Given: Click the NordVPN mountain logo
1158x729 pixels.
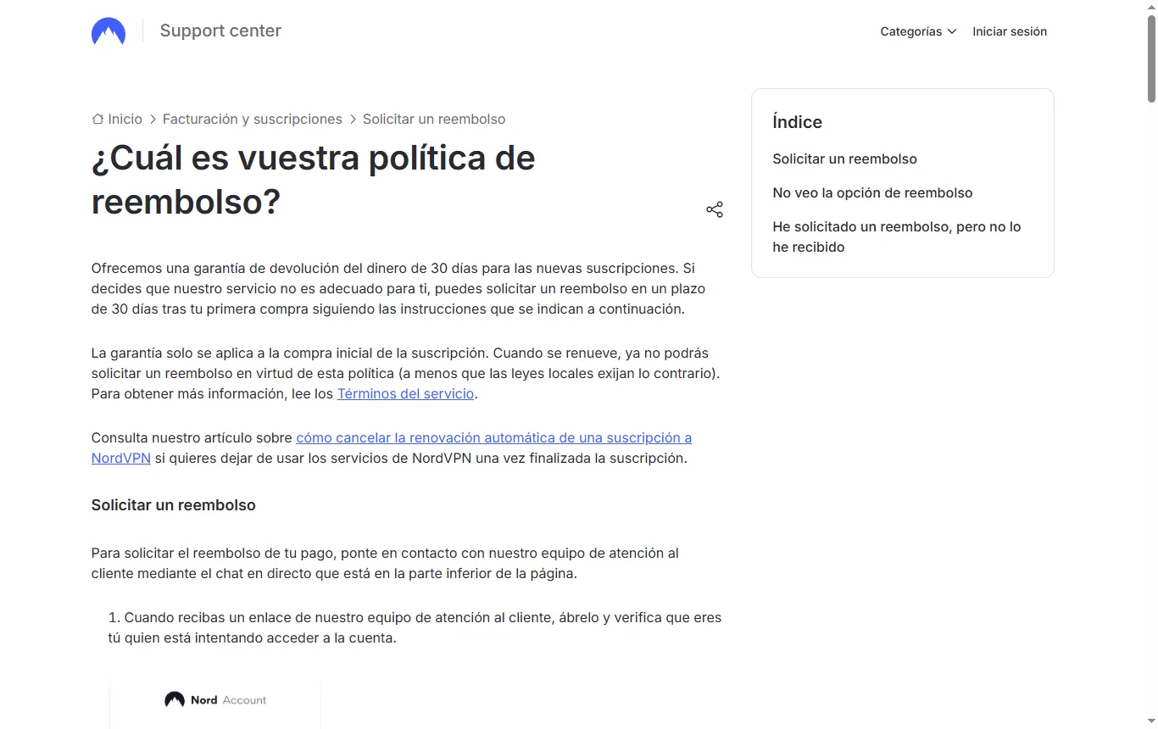Looking at the screenshot, I should (x=109, y=31).
